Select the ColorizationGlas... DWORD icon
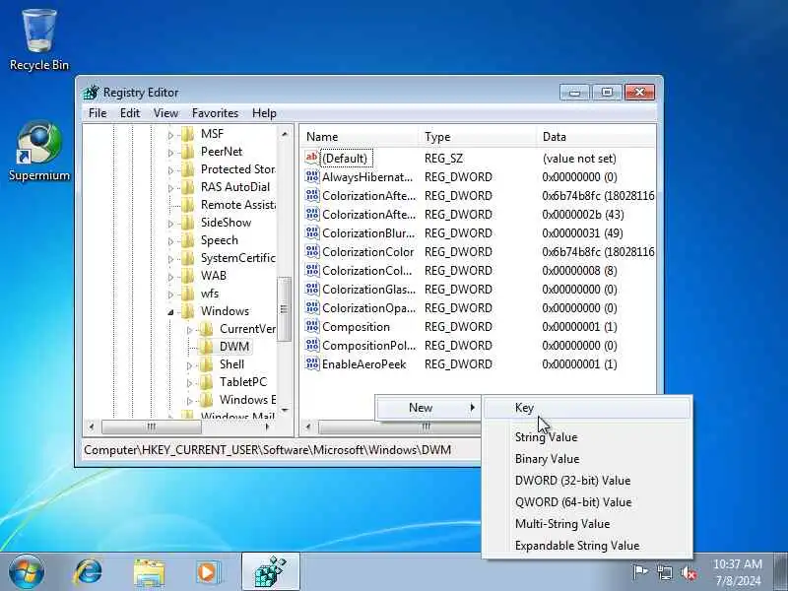This screenshot has height=591, width=788. tap(311, 289)
